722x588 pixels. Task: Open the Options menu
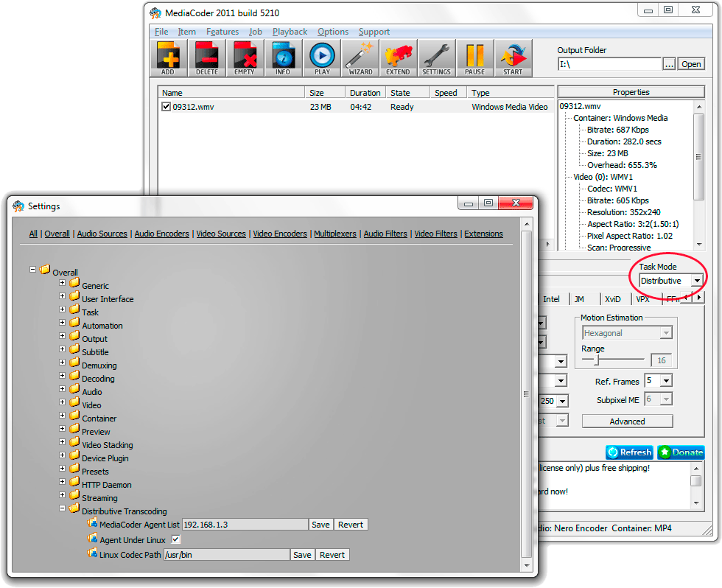(333, 32)
